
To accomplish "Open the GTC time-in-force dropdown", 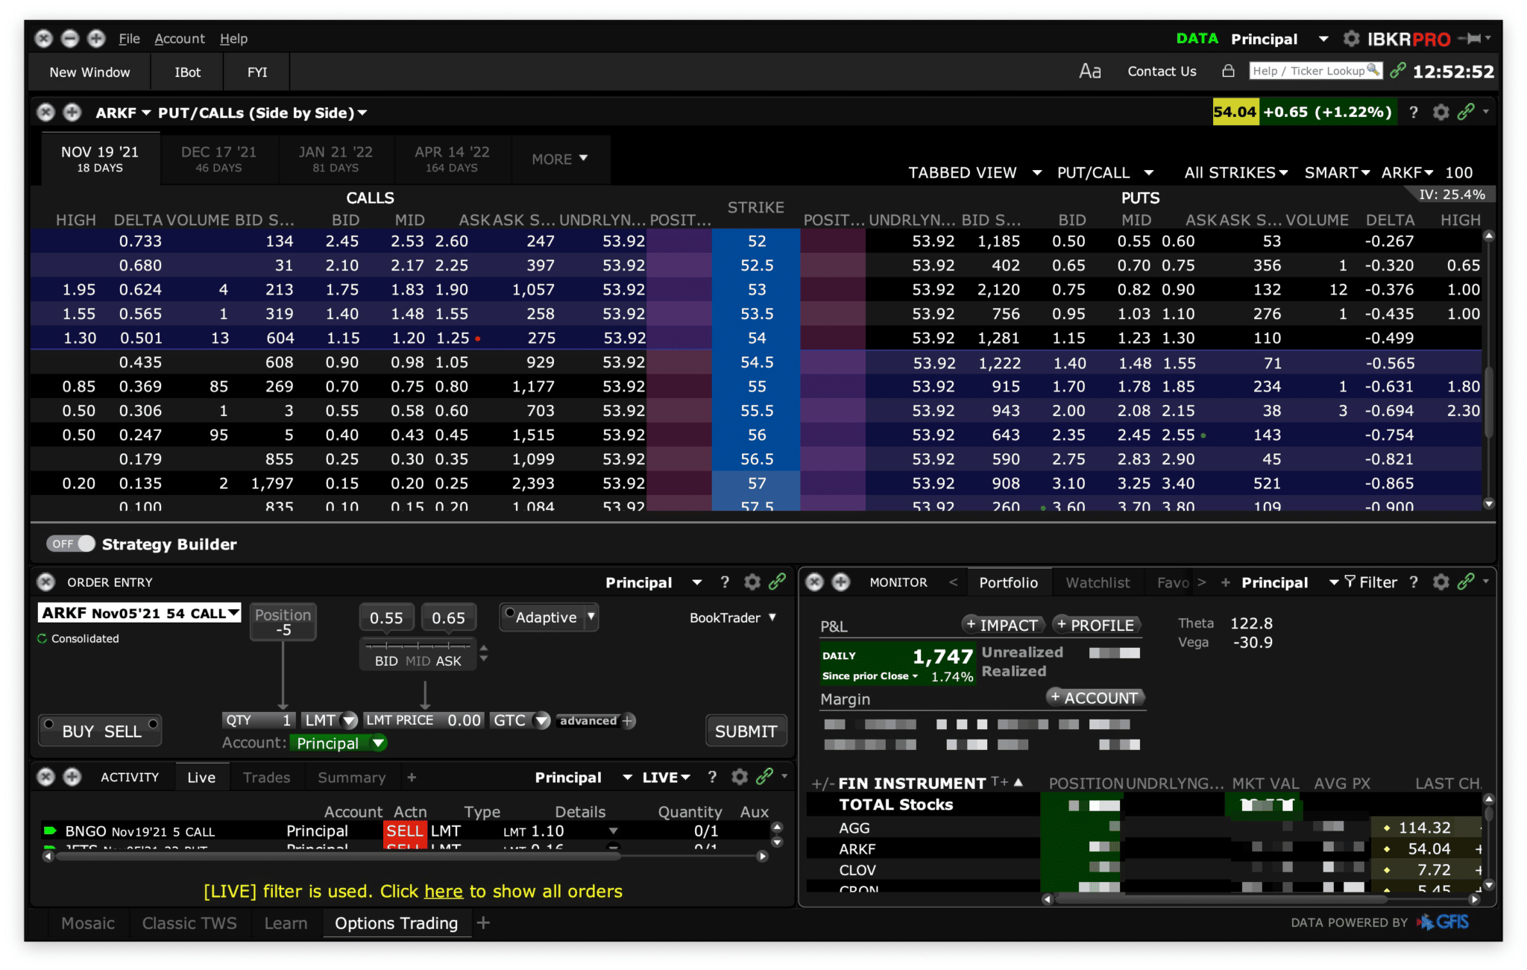I will [540, 720].
